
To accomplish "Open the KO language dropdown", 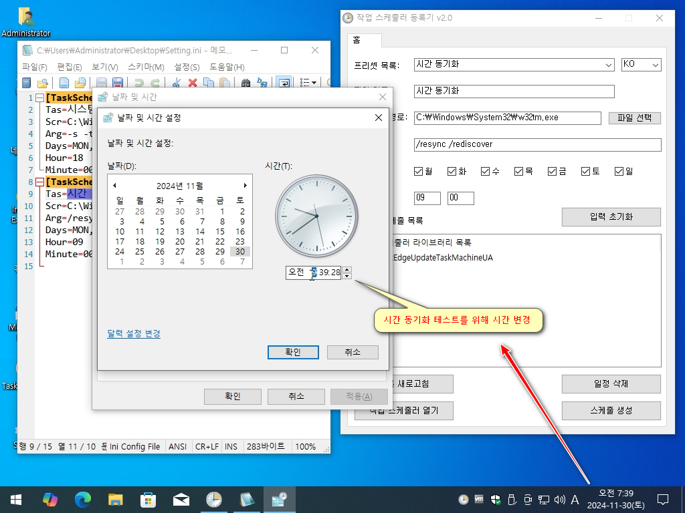I will click(642, 65).
